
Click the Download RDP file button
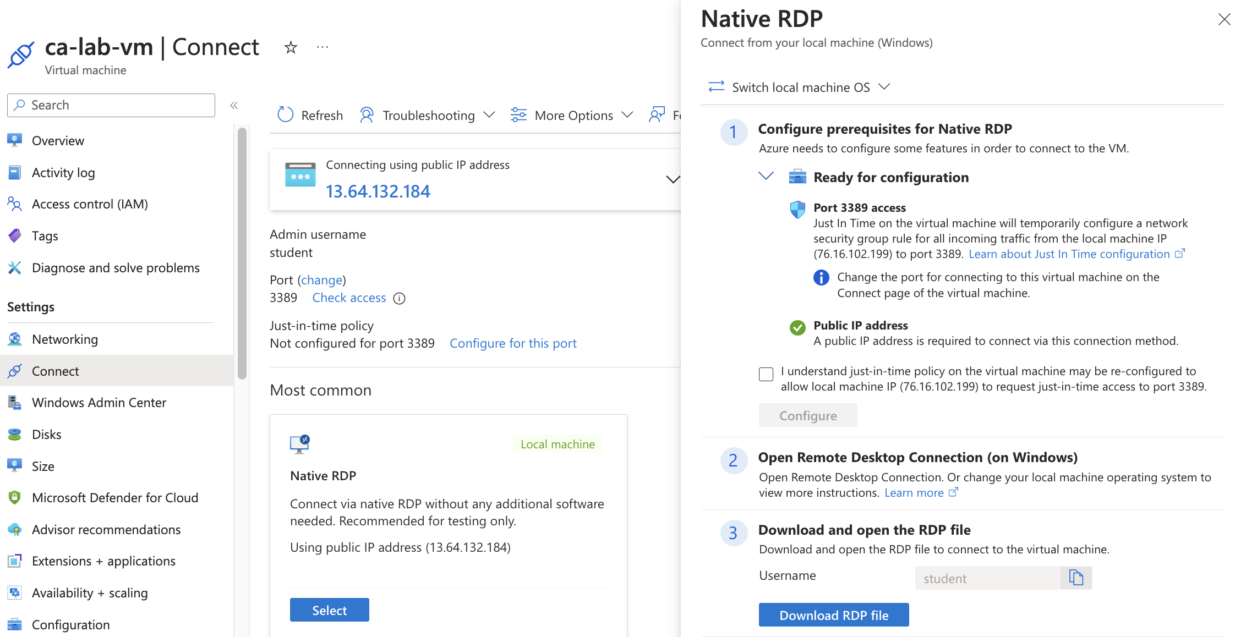click(x=833, y=615)
